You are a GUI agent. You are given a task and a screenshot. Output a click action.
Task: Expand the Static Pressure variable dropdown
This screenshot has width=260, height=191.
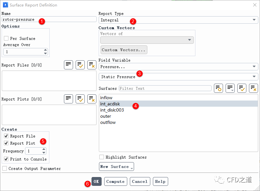click(178, 77)
